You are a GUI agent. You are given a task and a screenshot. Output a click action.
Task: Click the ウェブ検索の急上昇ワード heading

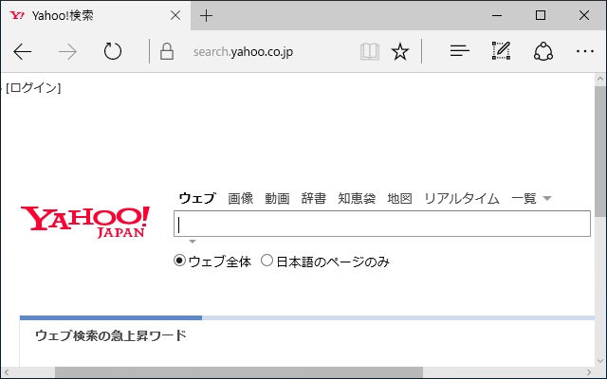tap(111, 335)
